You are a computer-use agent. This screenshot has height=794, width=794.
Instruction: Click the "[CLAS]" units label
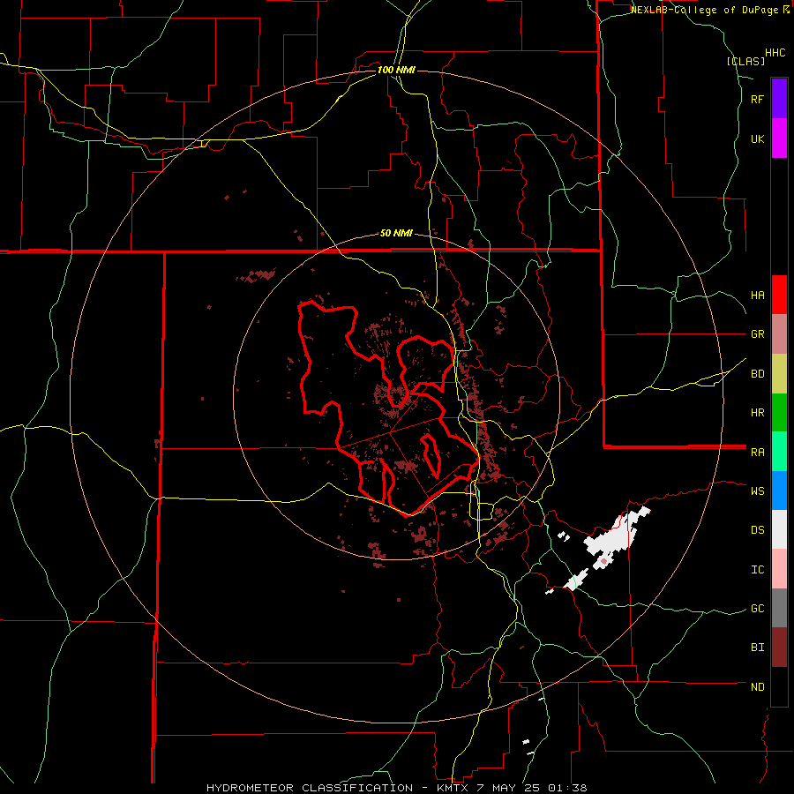point(745,61)
